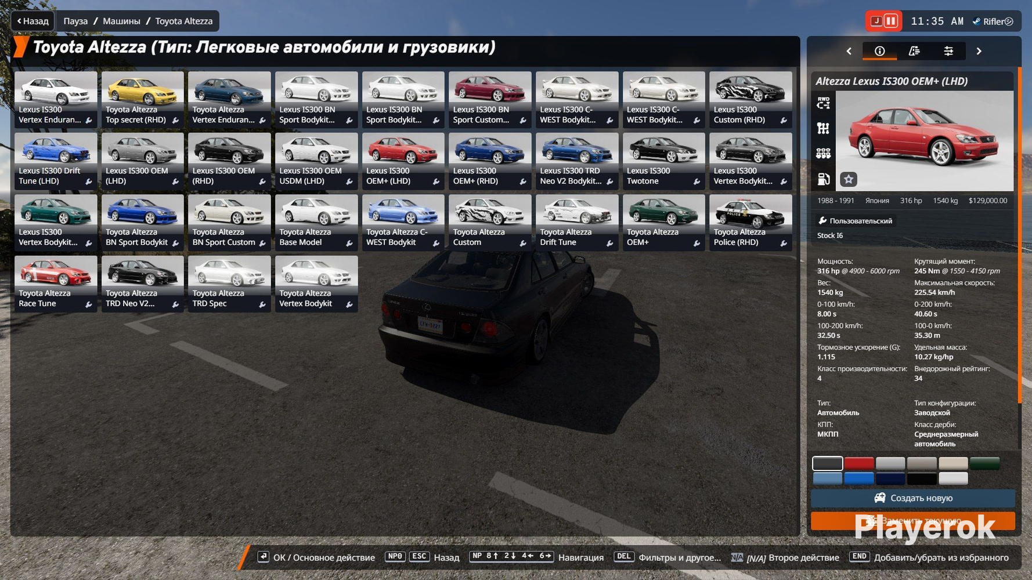Image resolution: width=1032 pixels, height=580 pixels.
Task: Go to previous details tab with left chevron
Action: [x=849, y=51]
